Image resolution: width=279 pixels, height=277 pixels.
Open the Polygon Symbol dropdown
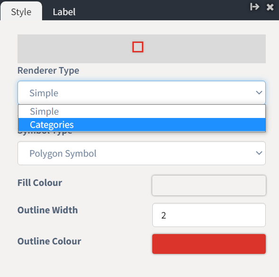[x=142, y=153]
